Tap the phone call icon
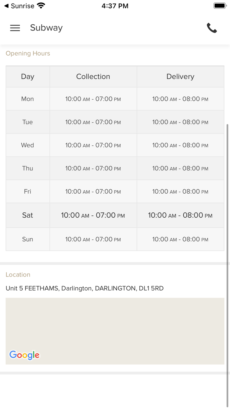230x409 pixels. (212, 28)
